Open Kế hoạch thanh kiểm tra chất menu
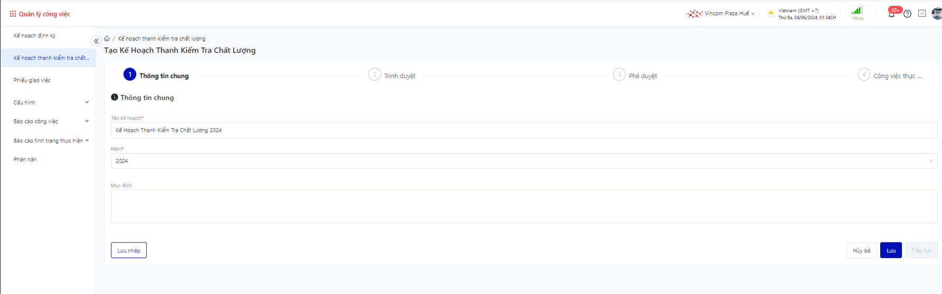 point(51,58)
